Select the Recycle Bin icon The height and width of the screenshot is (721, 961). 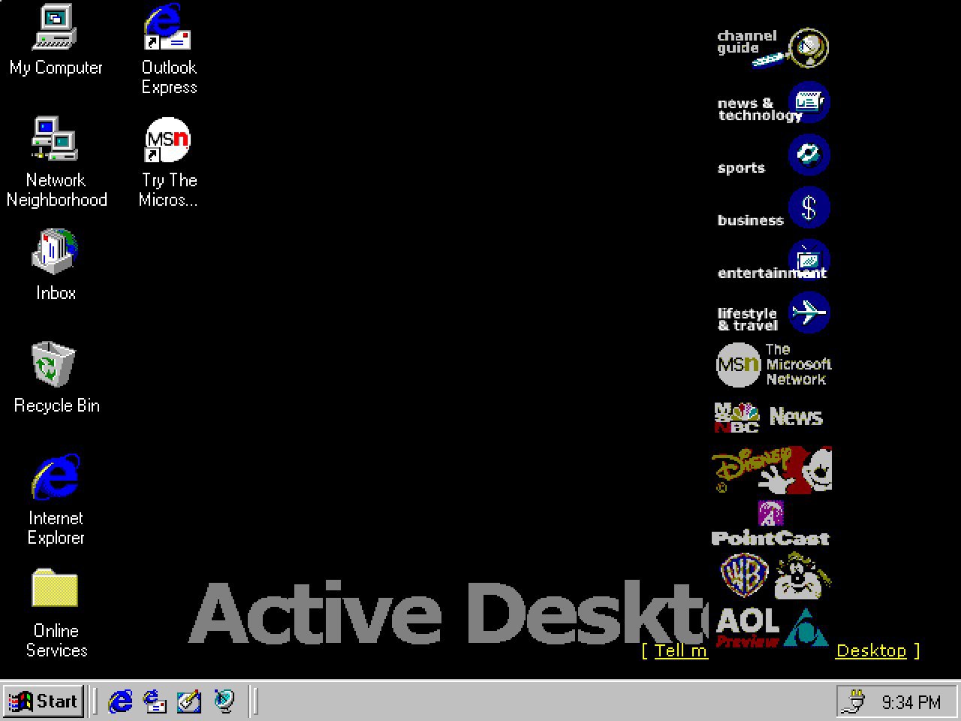[x=56, y=378]
